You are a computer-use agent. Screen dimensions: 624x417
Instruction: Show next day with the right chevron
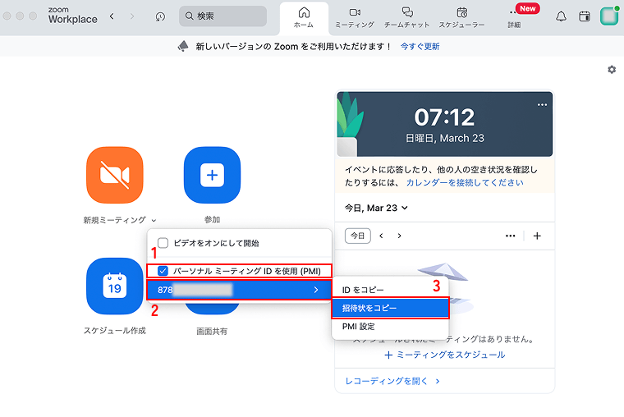pos(399,236)
